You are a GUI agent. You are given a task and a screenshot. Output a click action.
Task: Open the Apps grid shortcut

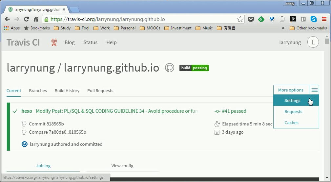click(12, 28)
